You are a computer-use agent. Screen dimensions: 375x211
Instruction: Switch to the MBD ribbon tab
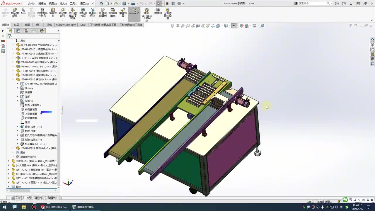tap(83, 25)
